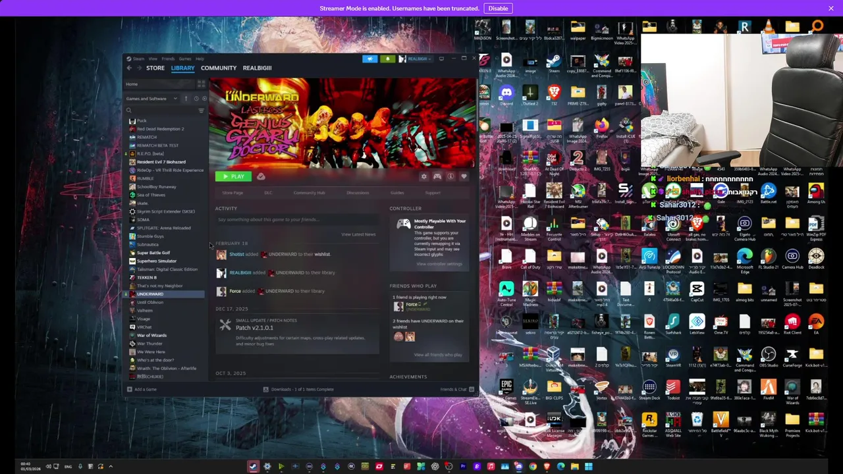Switch to the COMMUNITY tab
Screen dimensions: 843x474
point(219,68)
